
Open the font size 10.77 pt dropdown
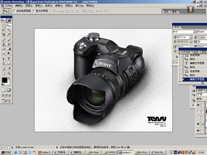(191, 37)
